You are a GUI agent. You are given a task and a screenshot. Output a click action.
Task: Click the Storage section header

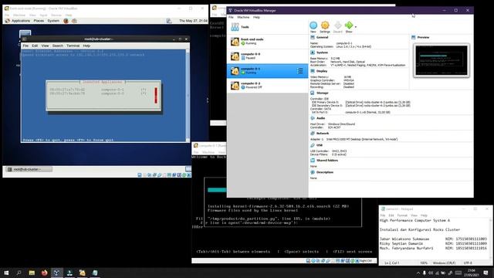pos(322,93)
